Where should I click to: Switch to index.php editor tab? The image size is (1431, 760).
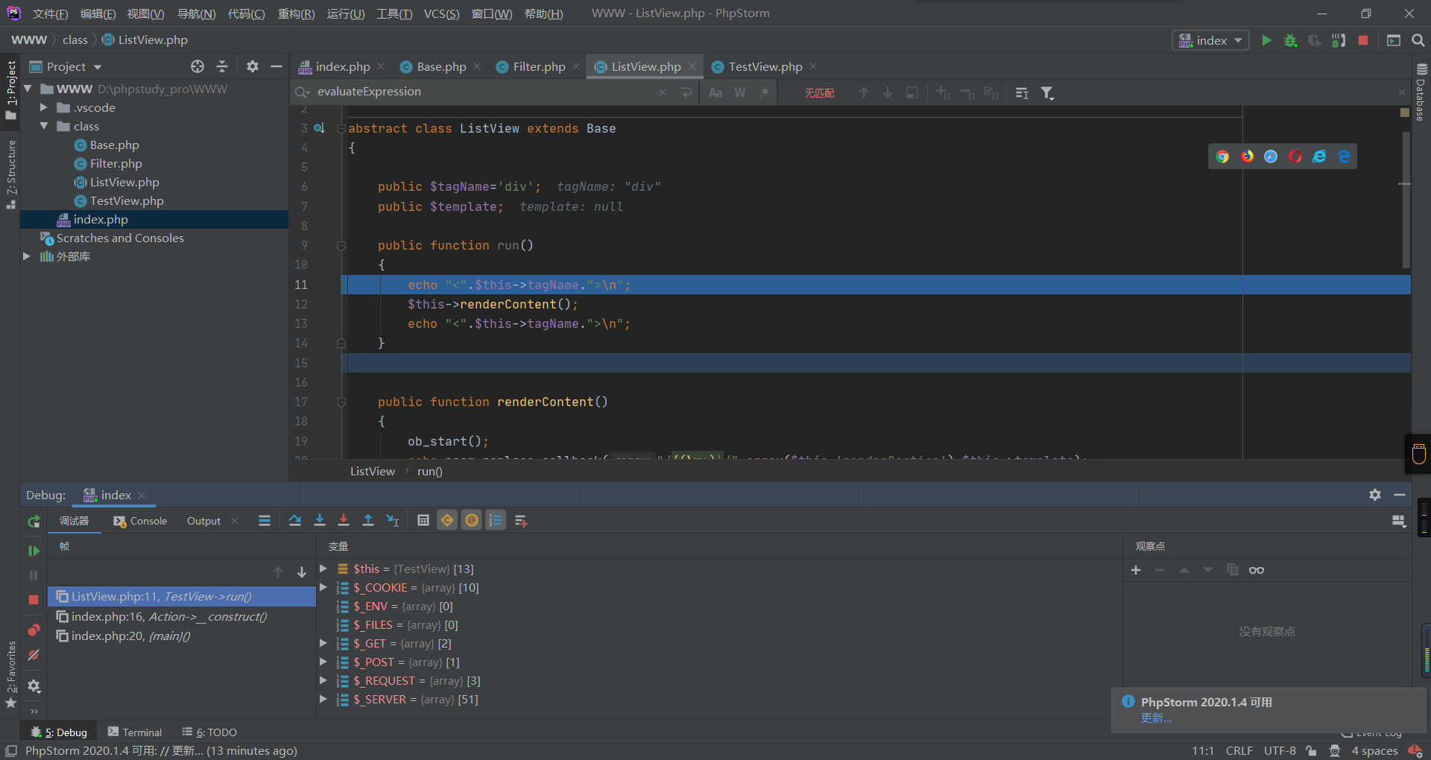tap(342, 66)
